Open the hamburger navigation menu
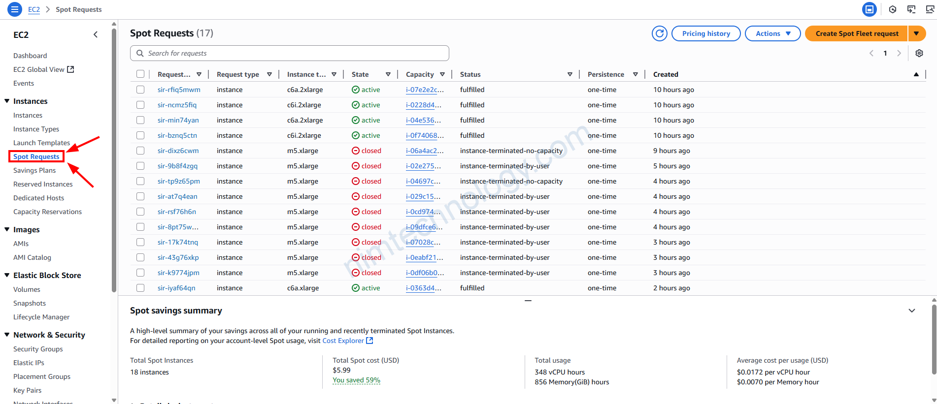937x404 pixels. (x=15, y=9)
